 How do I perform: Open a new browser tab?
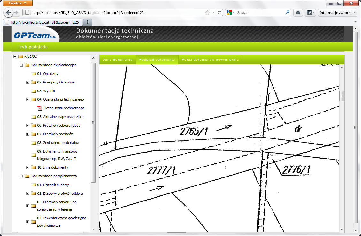88,22
